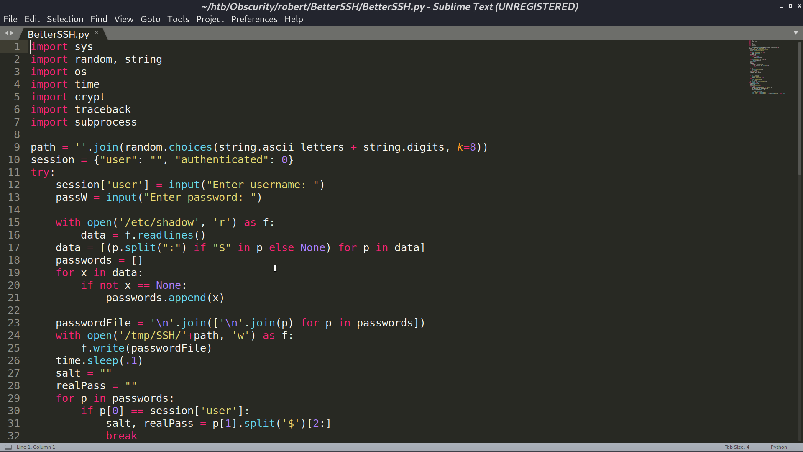Screen dimensions: 803x452
Task: Click 'None' on line 20
Action: point(169,285)
